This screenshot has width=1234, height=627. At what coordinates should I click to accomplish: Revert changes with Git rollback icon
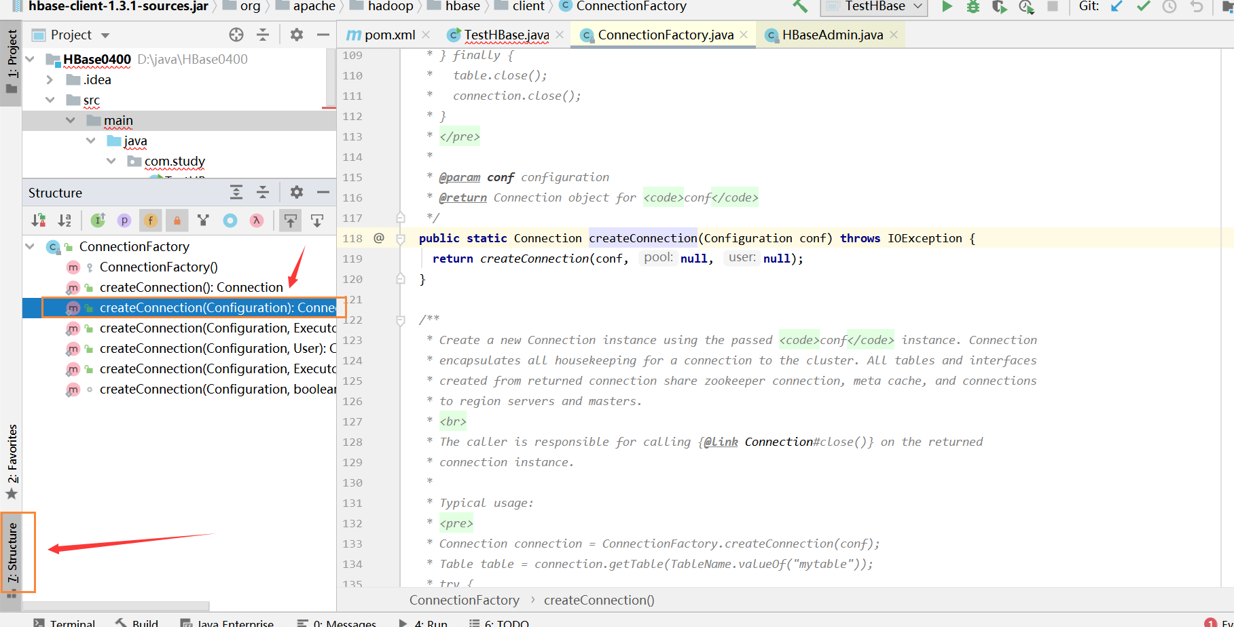tap(1197, 6)
